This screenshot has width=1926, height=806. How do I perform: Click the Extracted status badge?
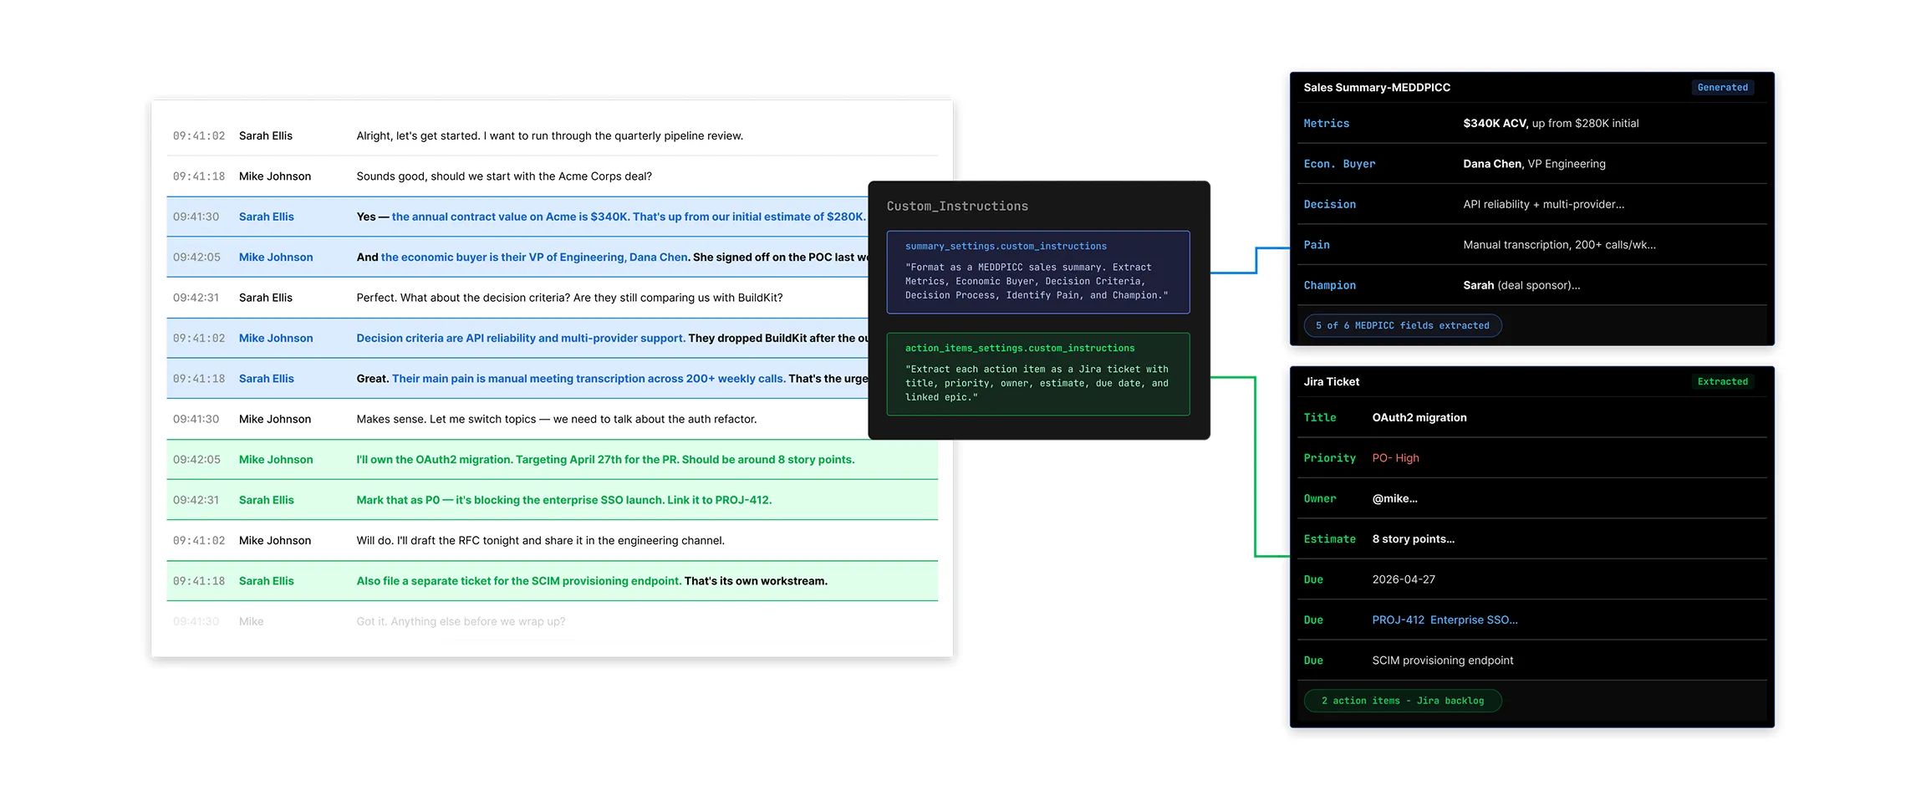pyautogui.click(x=1722, y=382)
